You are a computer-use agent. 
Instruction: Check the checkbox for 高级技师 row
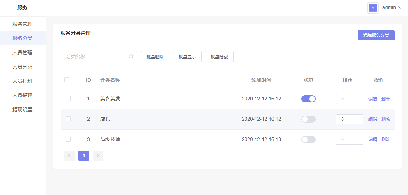68,139
